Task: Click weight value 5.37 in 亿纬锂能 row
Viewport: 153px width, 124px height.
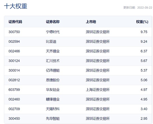Action: pos(144,70)
